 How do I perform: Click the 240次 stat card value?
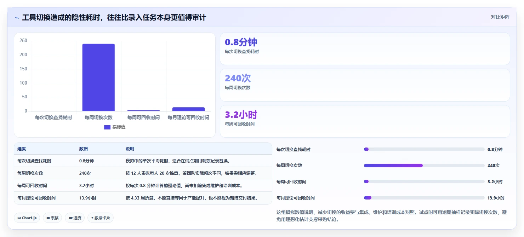point(238,78)
